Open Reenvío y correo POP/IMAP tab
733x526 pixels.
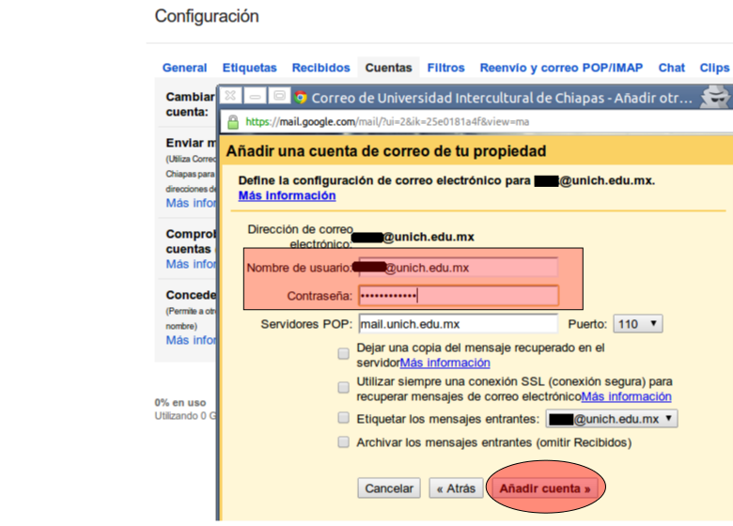pyautogui.click(x=561, y=68)
